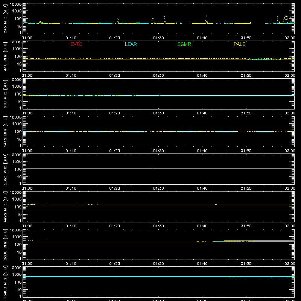Click the yellow 245 MHz spike near 01:21

click(118, 20)
